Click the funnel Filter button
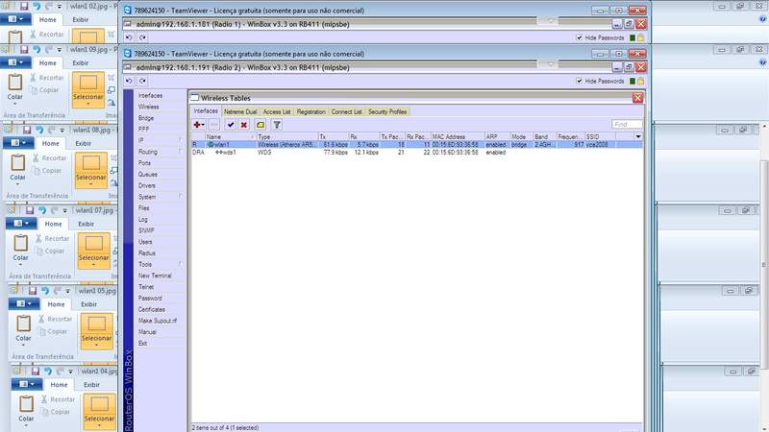Screen dimensions: 769x432 (x=277, y=125)
